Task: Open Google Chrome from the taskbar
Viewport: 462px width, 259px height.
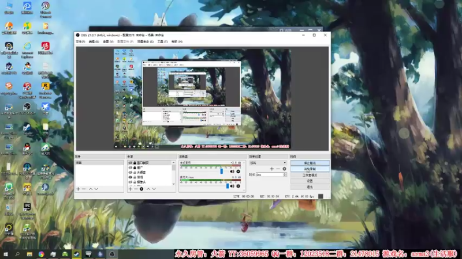Action: click(41, 254)
